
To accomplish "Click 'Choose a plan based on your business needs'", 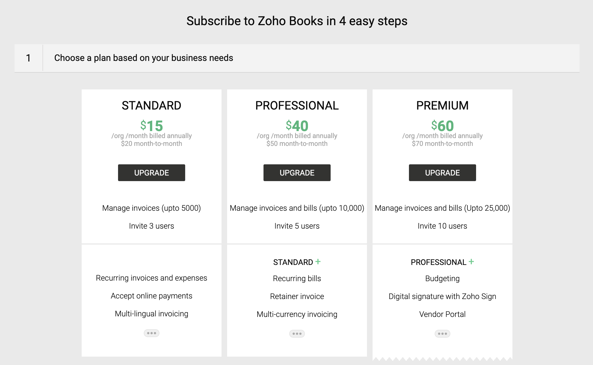I will (x=143, y=58).
